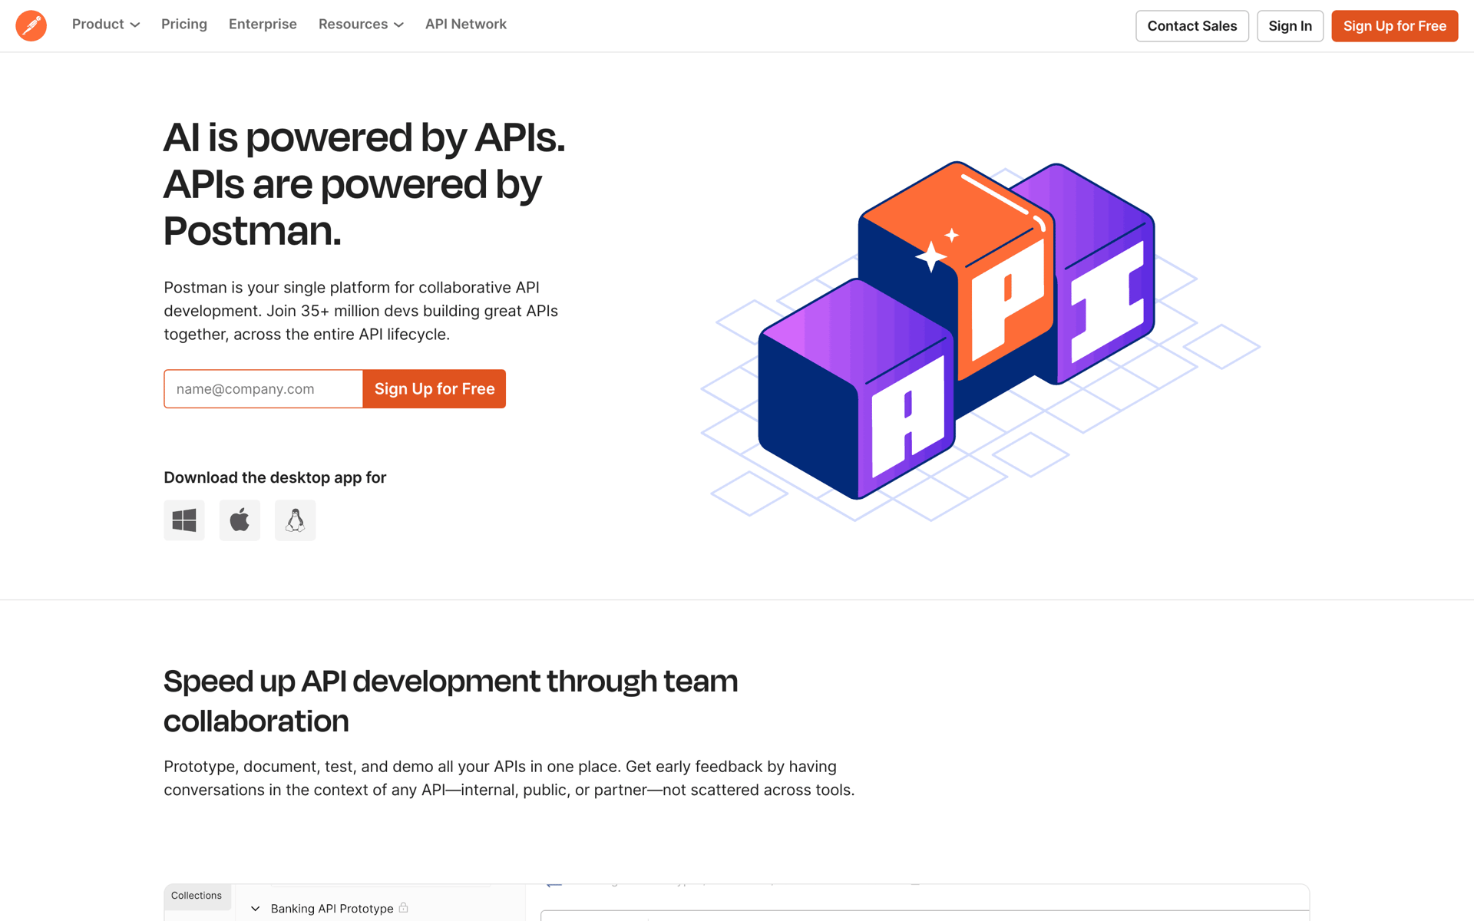
Task: Download the Windows desktop app
Action: (x=184, y=520)
